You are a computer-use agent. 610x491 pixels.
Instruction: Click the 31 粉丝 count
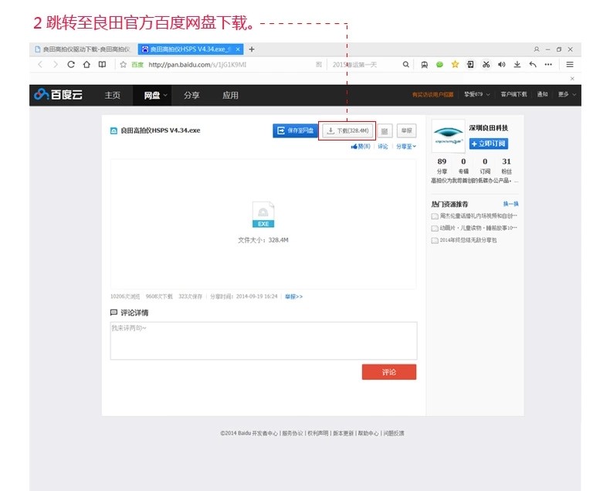[x=506, y=166]
